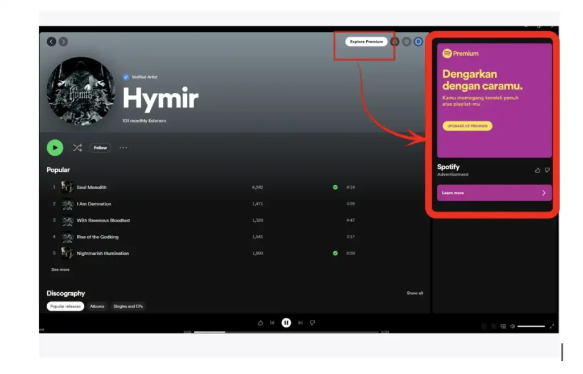Skip to the previous track

point(272,323)
